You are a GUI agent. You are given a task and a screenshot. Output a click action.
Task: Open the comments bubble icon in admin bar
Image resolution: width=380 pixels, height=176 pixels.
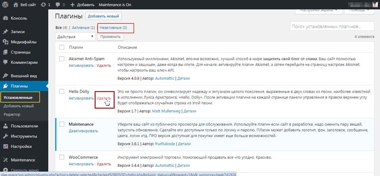[x=58, y=5]
